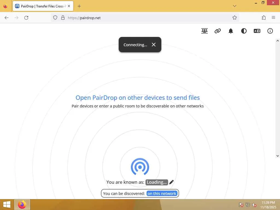The image size is (280, 210).
Task: Click "You are known as:" label
Action: 125,182
